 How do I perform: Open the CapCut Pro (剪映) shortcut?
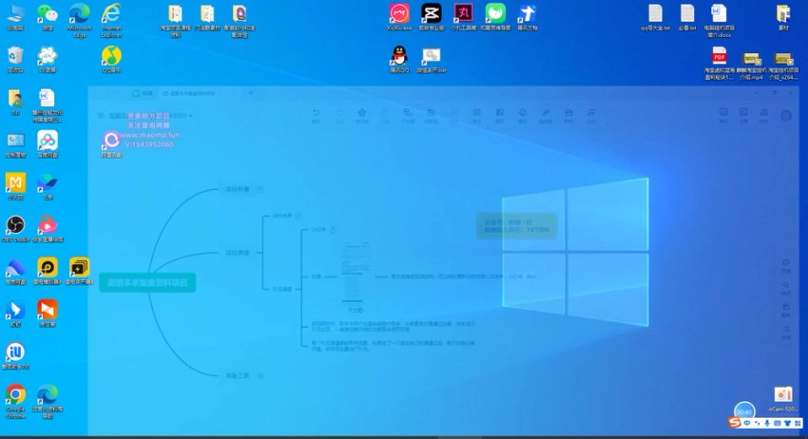click(431, 13)
